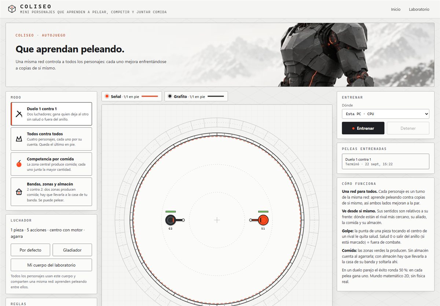The image size is (440, 306).
Task: Click the 'S1' label under the orange fighter
Action: 263,228
